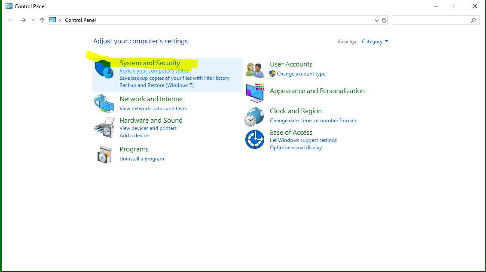Select Optimize visual display link

point(296,148)
